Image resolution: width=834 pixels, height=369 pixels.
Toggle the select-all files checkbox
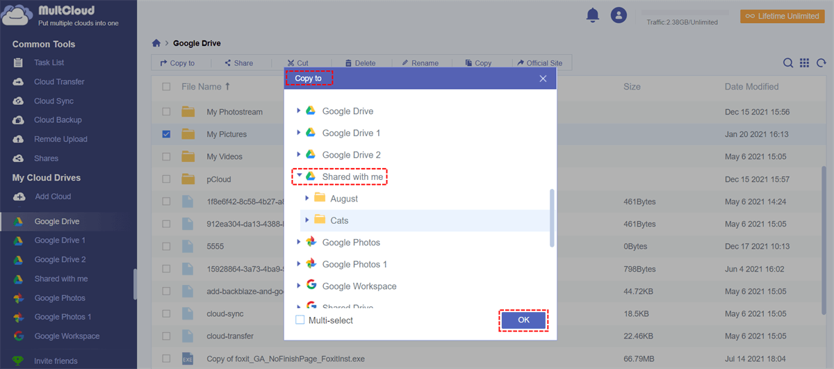coord(166,87)
